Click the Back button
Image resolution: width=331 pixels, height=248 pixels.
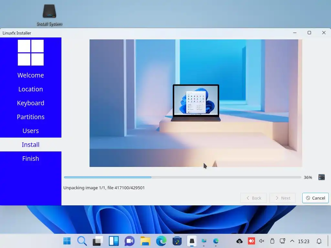coord(253,198)
